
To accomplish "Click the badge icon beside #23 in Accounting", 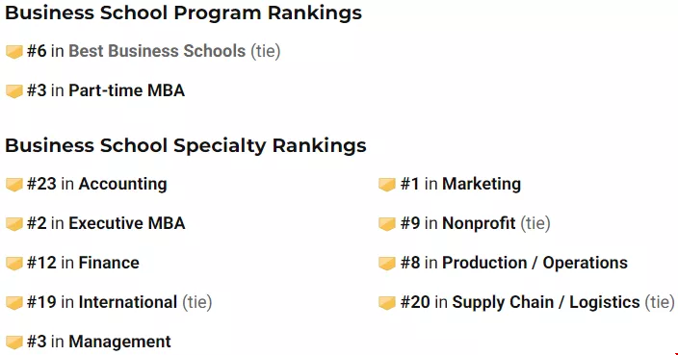I will point(13,185).
